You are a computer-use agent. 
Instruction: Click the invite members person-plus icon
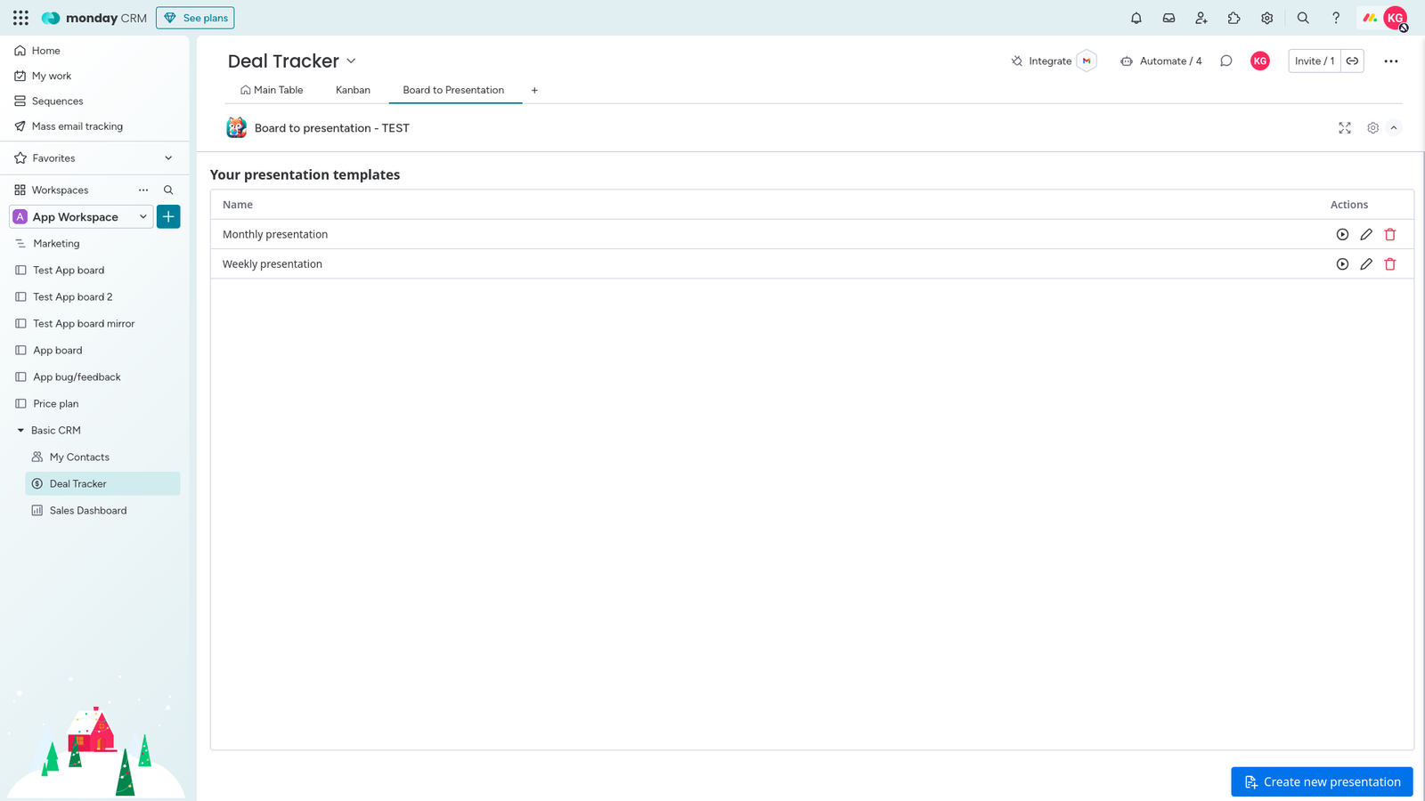pos(1201,18)
